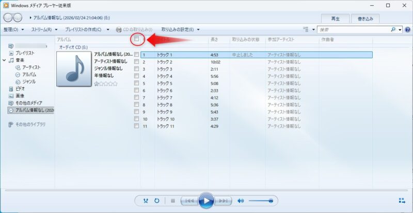Click the back navigation arrow
413x213 pixels.
pyautogui.click(x=8, y=18)
